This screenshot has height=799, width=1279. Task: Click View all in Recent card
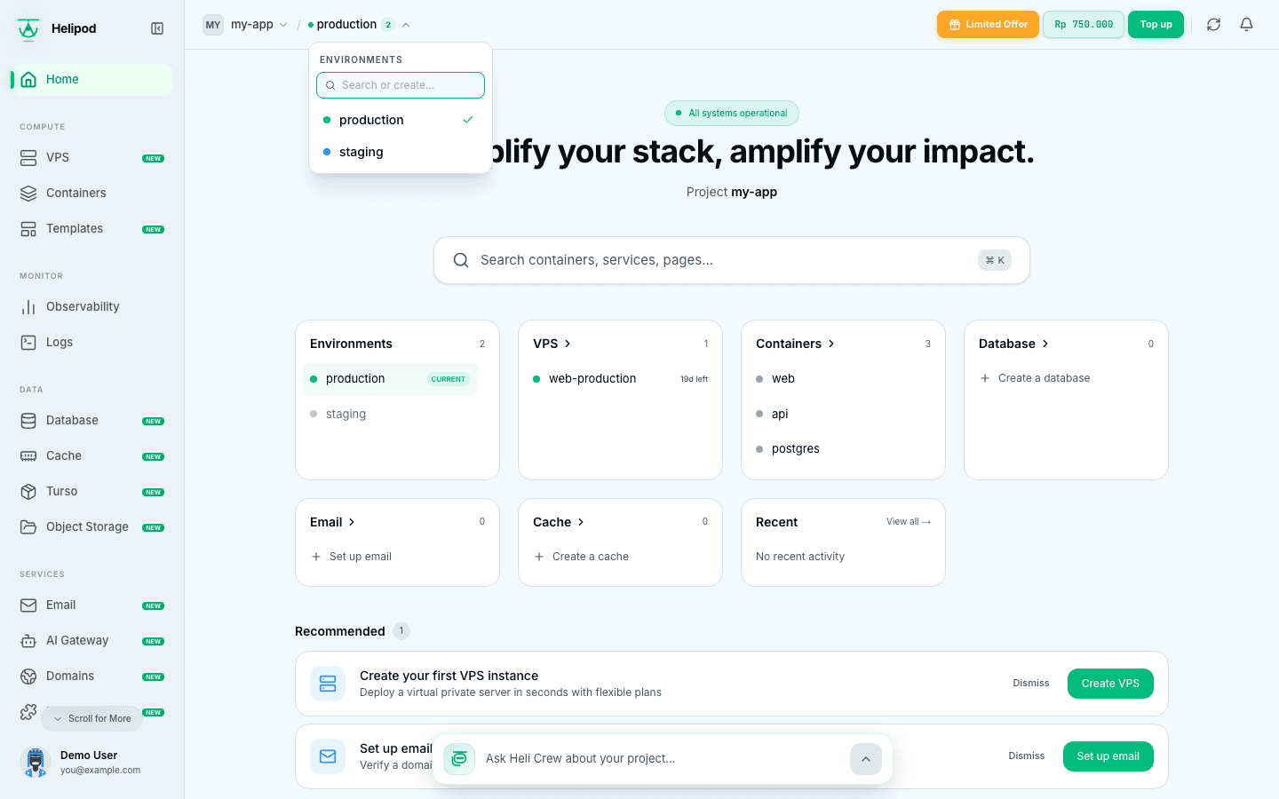pos(909,522)
